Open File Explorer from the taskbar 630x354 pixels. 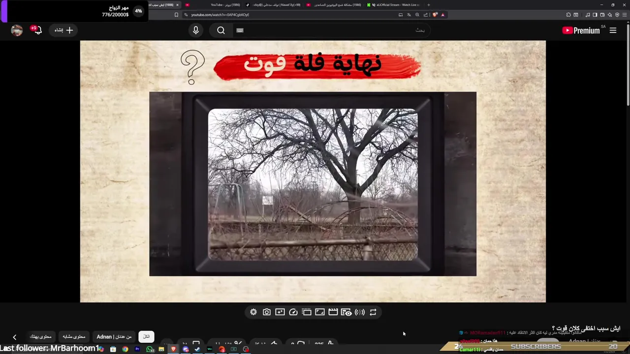[161, 349]
